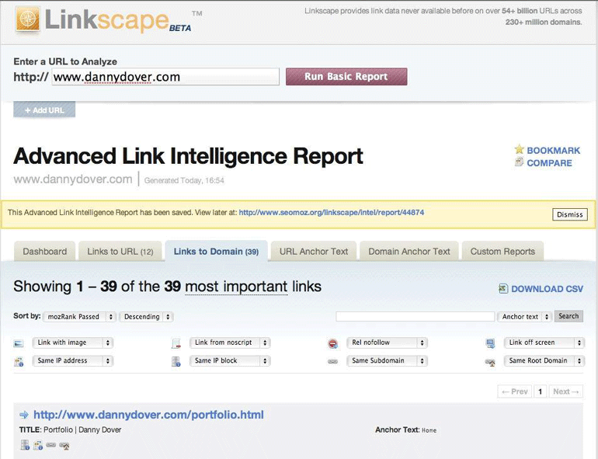Open the Same Subdomain filter dropdown
The image size is (598, 459).
387,360
